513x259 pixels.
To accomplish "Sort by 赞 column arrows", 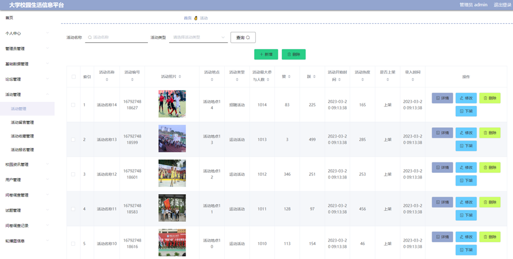I will click(289, 77).
